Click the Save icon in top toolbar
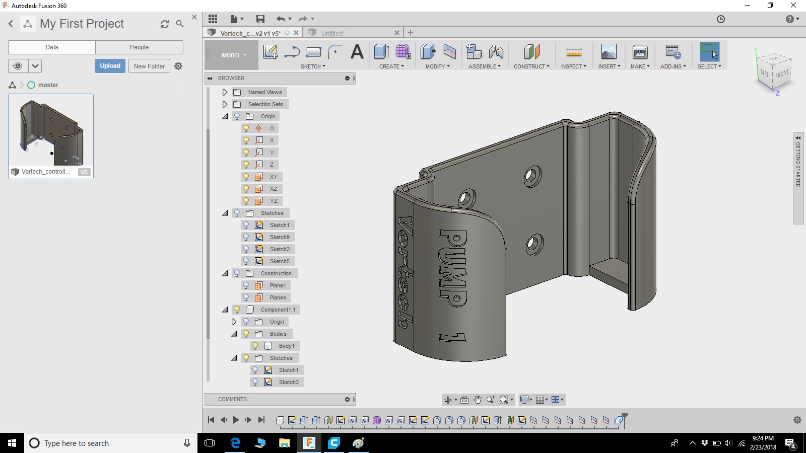The width and height of the screenshot is (806, 453). [260, 19]
